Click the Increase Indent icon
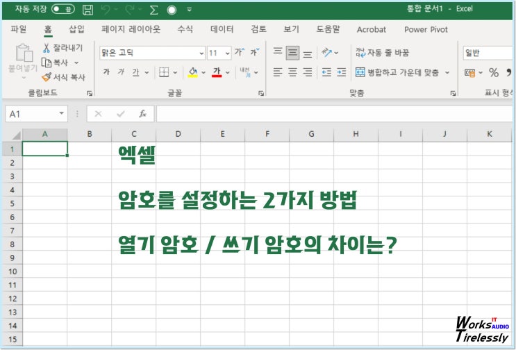 342,72
